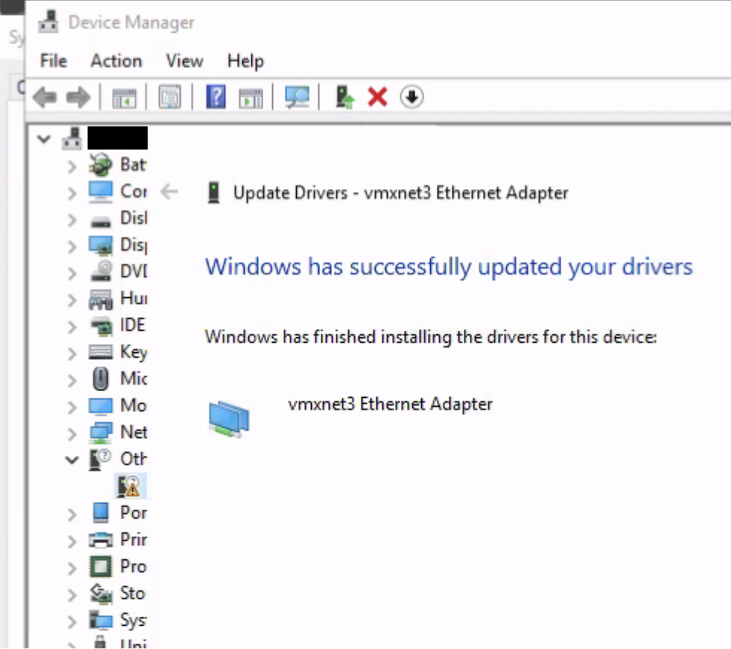Expand the Disk drives tree node
Image resolution: width=731 pixels, height=649 pixels.
pos(72,220)
